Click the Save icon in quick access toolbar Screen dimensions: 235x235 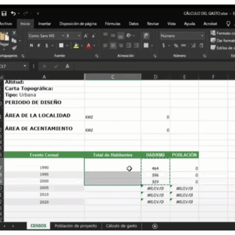pyautogui.click(x=4, y=13)
